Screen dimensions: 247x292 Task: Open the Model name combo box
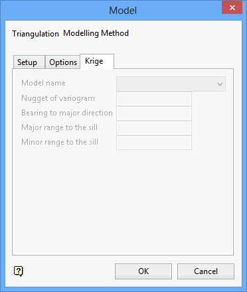(171, 84)
